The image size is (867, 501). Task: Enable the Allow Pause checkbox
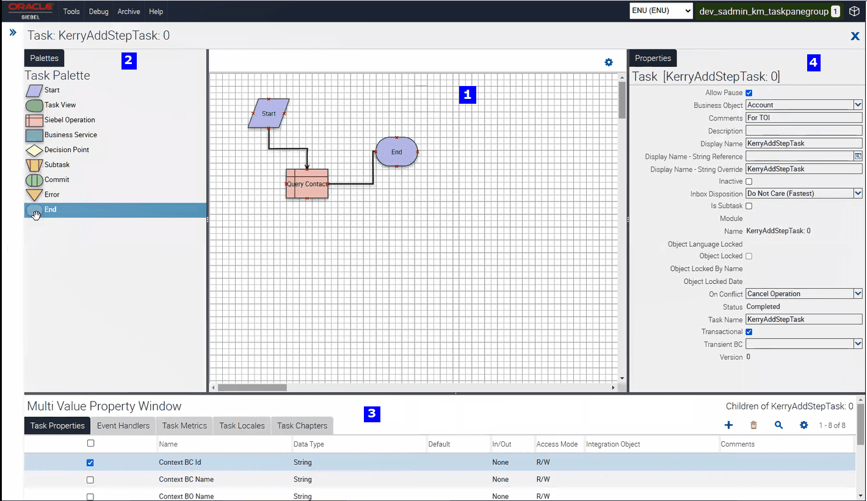[x=747, y=92]
